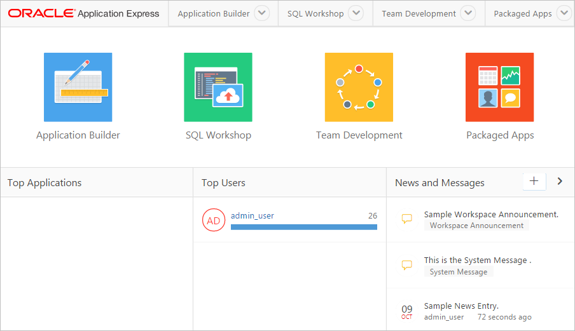Viewport: 575px width, 331px height.
Task: Expand the Team Development dropdown arrow
Action: click(x=468, y=13)
